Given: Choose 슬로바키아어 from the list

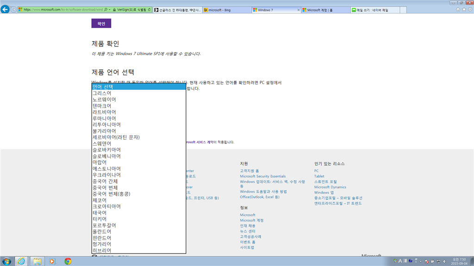Looking at the screenshot, I should tap(139, 150).
